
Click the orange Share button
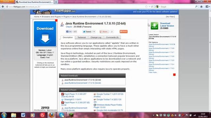click(x=124, y=31)
